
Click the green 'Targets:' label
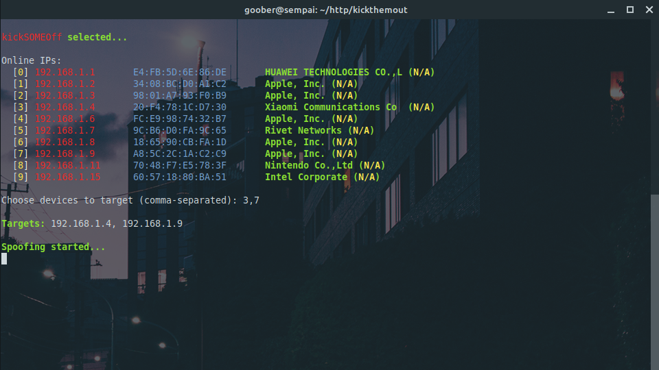pos(23,223)
